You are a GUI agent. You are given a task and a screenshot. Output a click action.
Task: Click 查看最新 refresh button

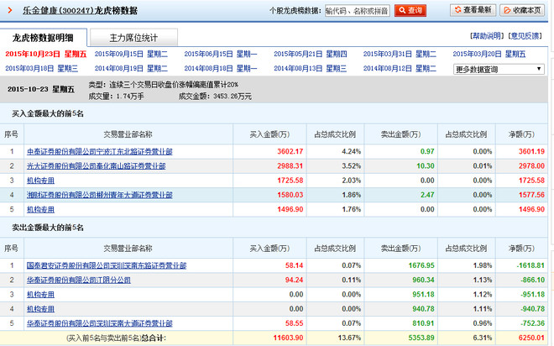(473, 10)
